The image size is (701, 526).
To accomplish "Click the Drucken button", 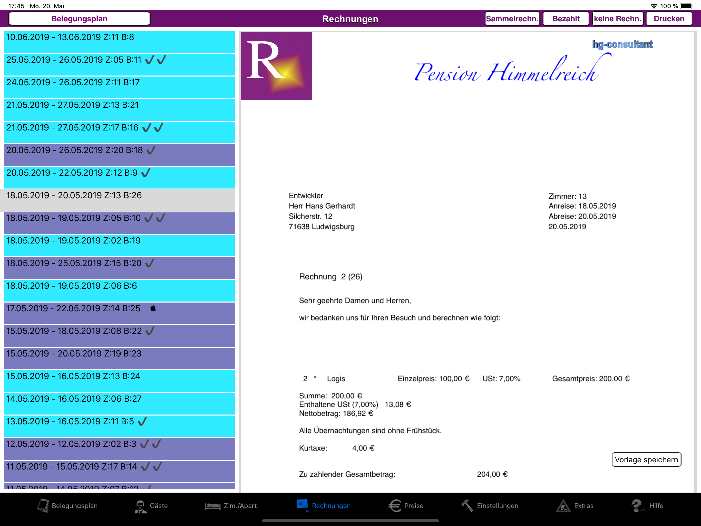I will tap(669, 18).
